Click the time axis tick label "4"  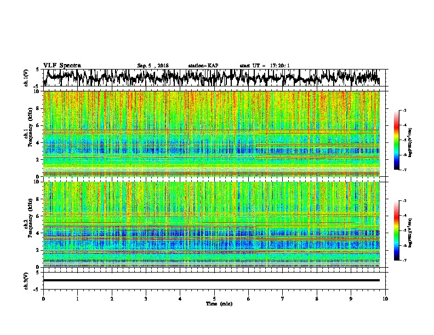pyautogui.click(x=180, y=299)
